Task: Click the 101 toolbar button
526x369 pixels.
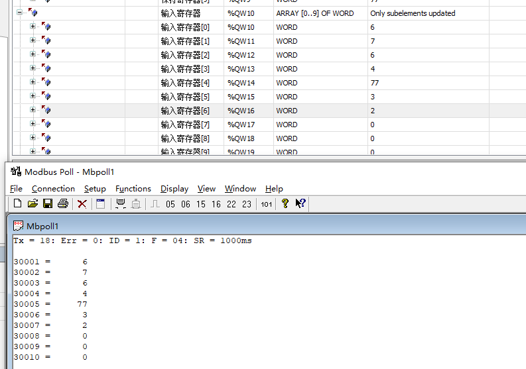Action: tap(267, 204)
